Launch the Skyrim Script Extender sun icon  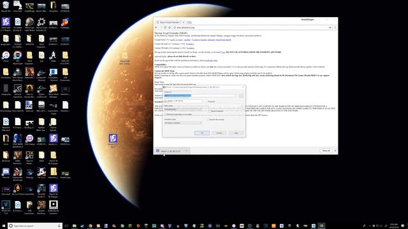[41, 24]
